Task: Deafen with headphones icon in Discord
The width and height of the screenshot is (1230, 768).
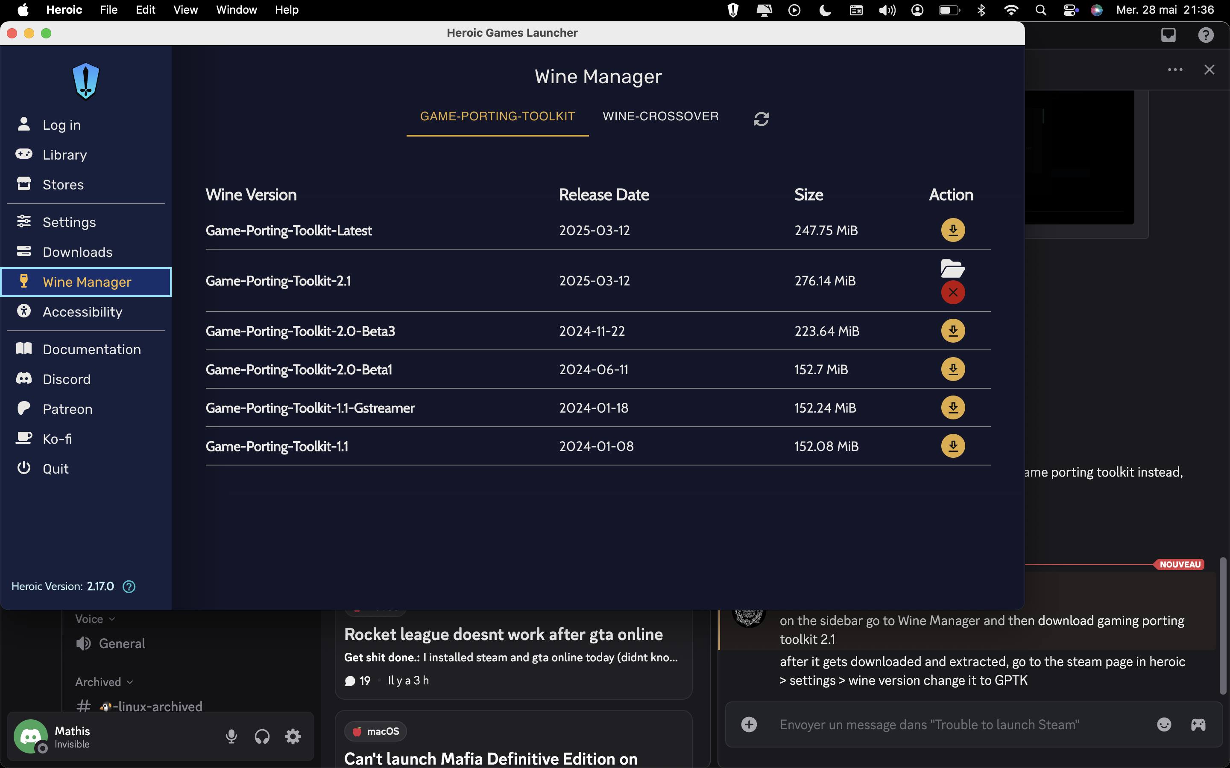Action: [262, 736]
